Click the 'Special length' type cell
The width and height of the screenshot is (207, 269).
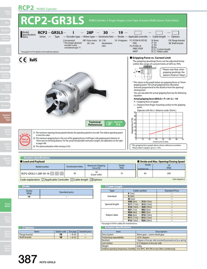[x=112, y=204]
